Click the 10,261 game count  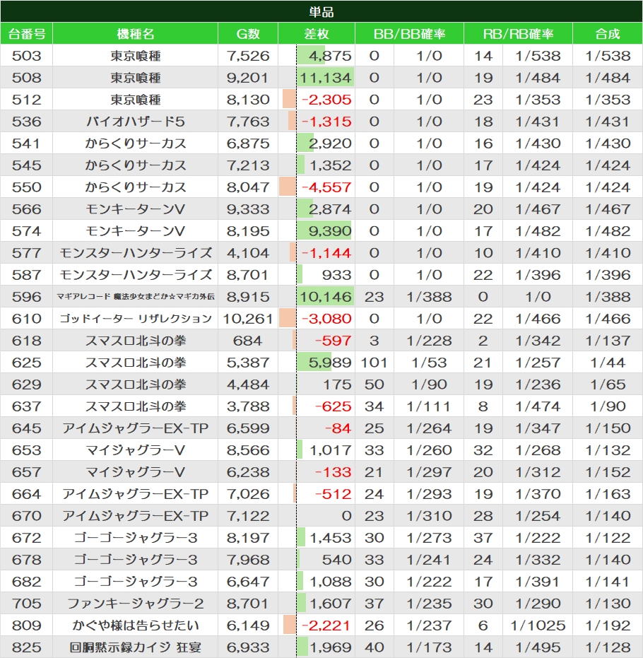[x=248, y=319]
